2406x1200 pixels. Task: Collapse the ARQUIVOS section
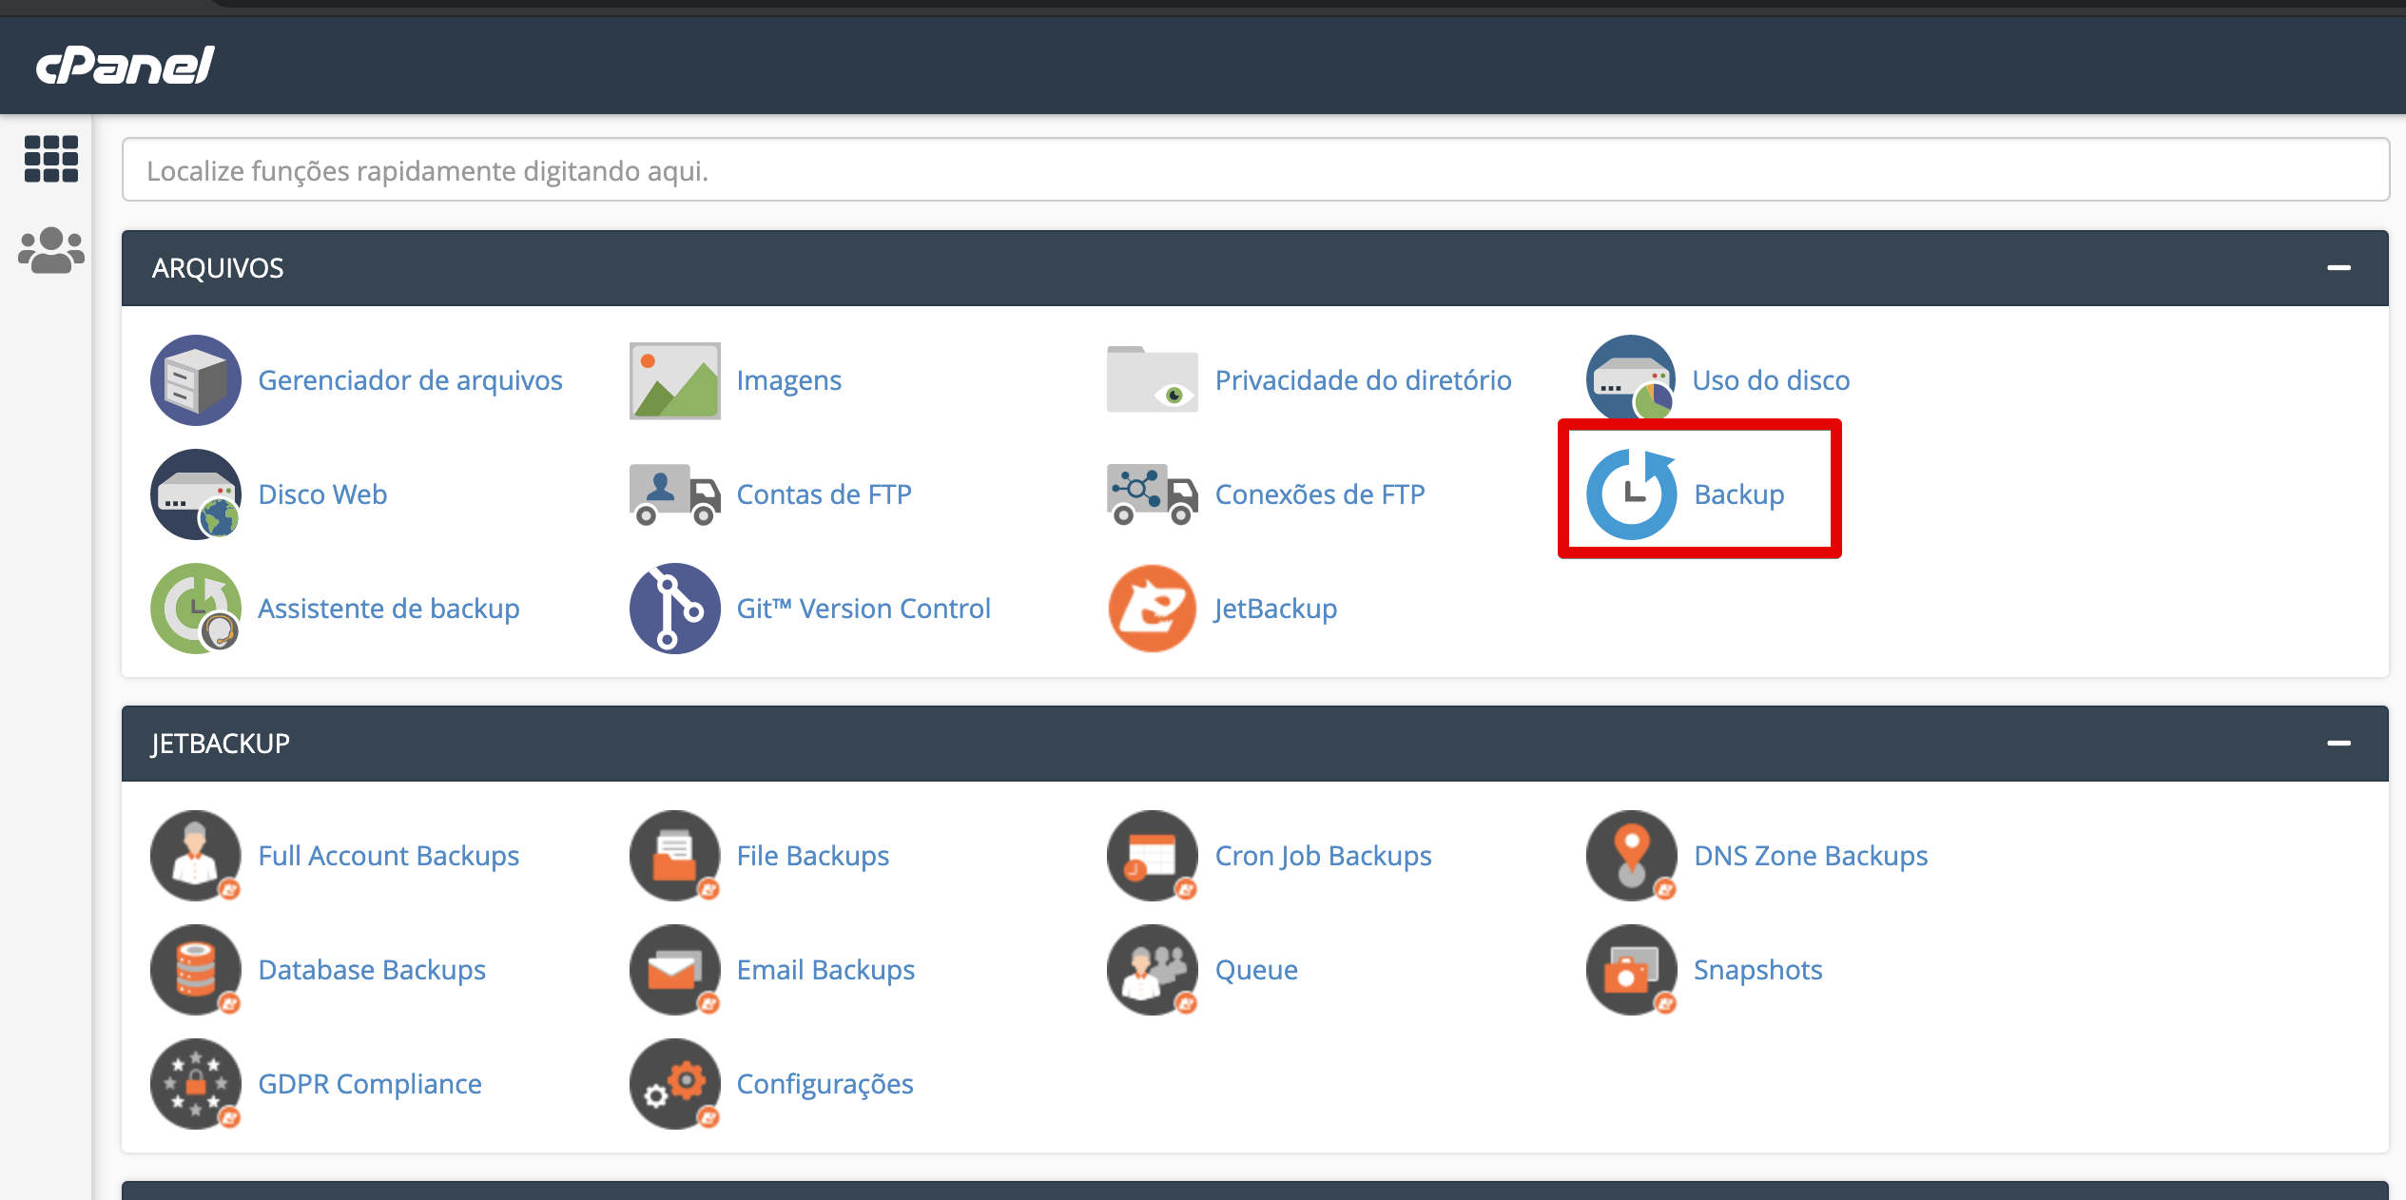click(2338, 268)
